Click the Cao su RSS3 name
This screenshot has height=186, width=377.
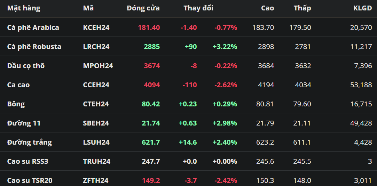click(28, 161)
